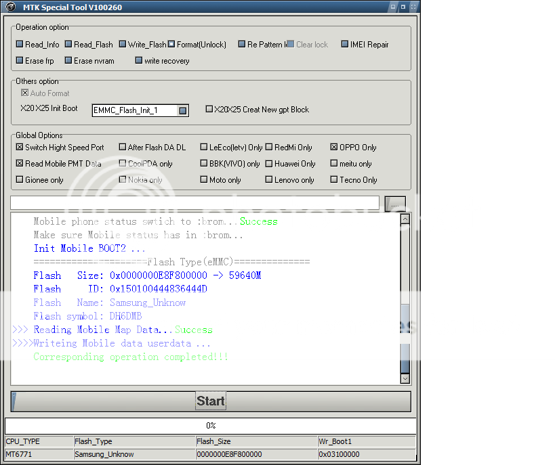Uncheck Switch Hight Speed Port

coord(20,147)
